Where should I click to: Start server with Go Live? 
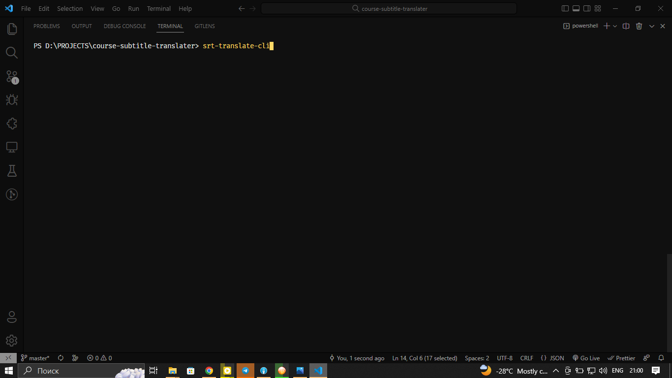(x=586, y=358)
